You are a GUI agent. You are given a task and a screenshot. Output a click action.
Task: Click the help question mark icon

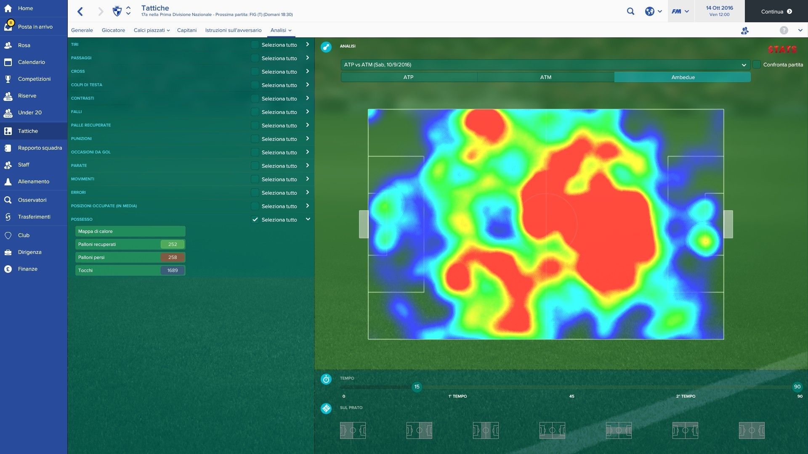coord(784,30)
